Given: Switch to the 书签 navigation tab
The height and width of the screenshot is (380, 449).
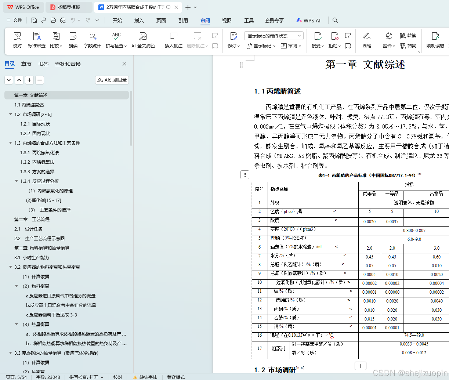Looking at the screenshot, I should click(43, 64).
